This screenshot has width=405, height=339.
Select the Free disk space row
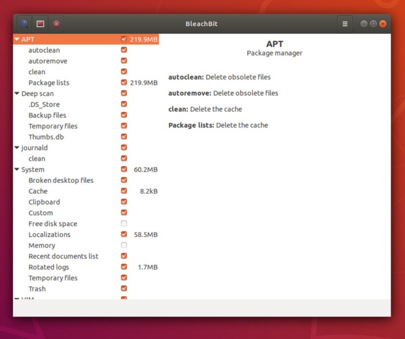86,223
